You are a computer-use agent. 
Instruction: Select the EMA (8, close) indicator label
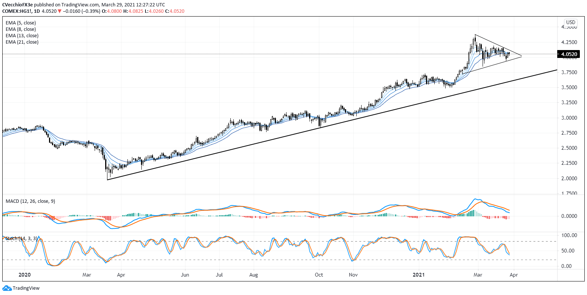pos(21,29)
